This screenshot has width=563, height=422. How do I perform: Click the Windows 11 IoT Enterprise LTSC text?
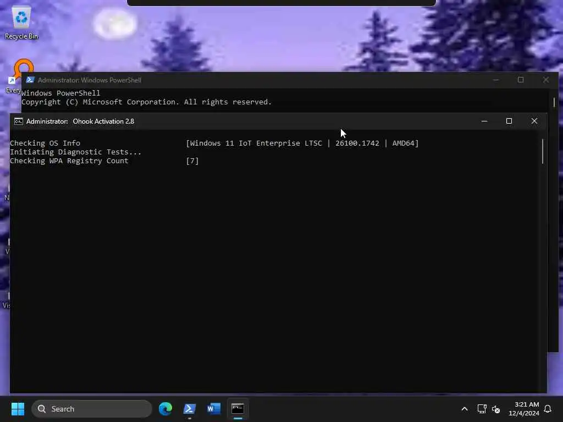(x=256, y=143)
